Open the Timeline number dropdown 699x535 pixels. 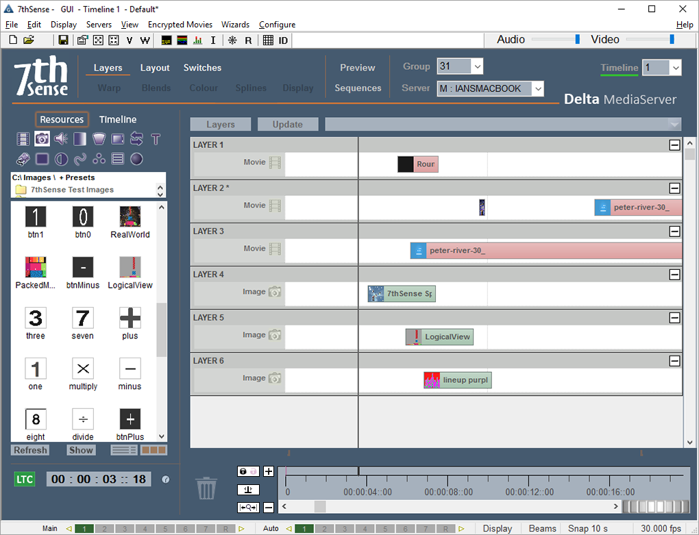click(676, 68)
